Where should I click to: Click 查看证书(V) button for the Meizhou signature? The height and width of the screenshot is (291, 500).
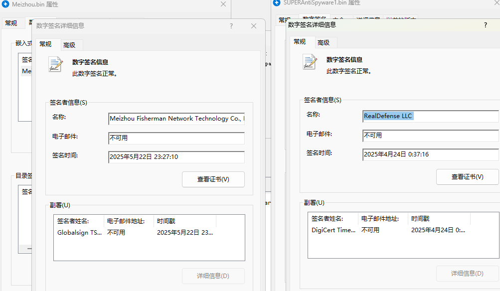click(x=213, y=179)
